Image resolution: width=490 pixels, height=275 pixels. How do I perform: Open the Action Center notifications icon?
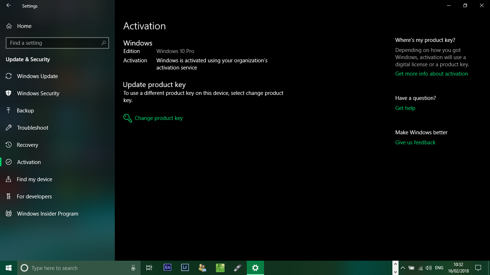tap(478, 268)
